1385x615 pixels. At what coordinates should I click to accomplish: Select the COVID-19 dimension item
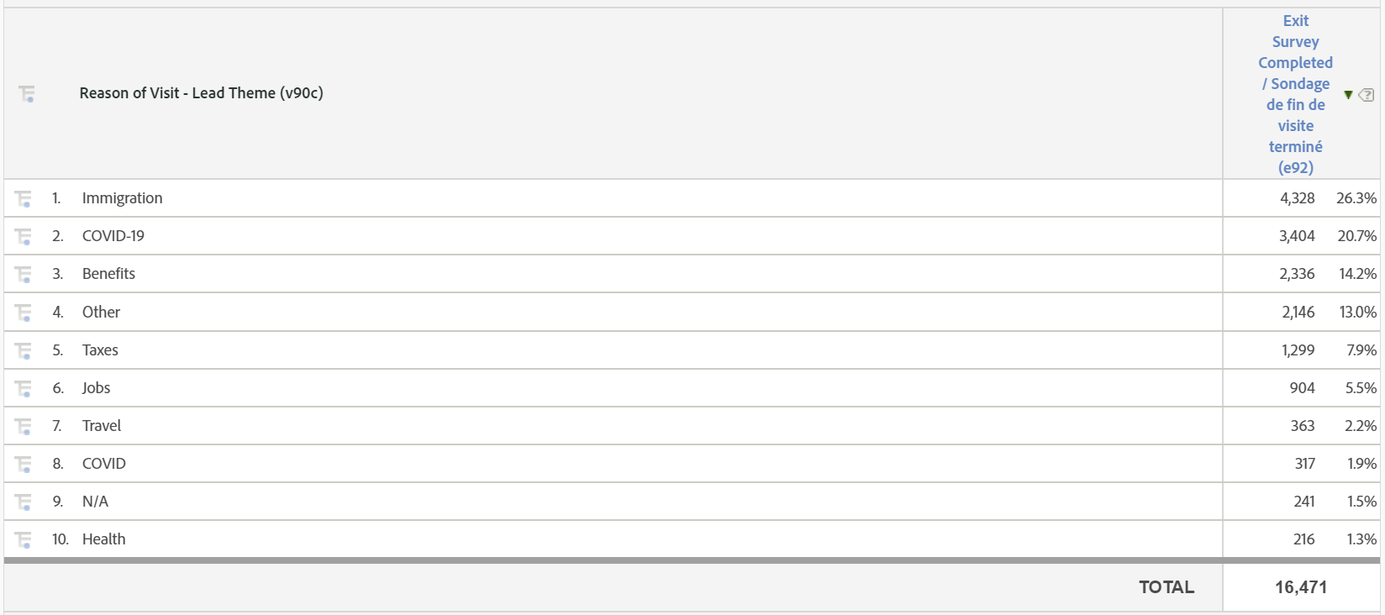coord(113,235)
